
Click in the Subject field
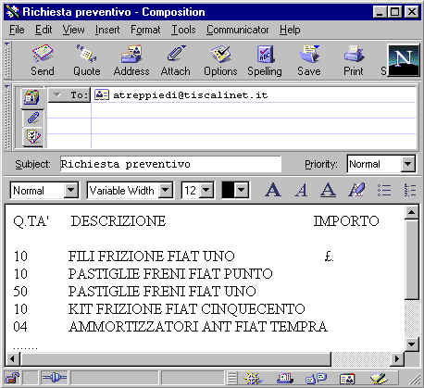tap(170, 164)
